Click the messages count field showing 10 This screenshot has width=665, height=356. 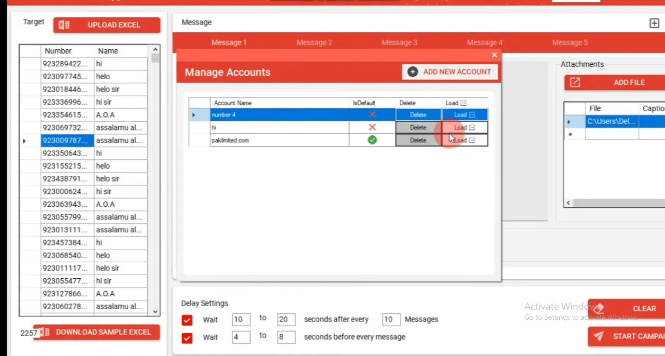tap(391, 319)
